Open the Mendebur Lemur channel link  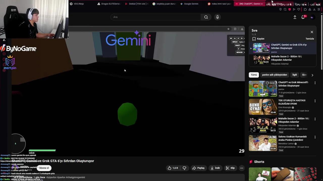pyautogui.click(x=286, y=144)
